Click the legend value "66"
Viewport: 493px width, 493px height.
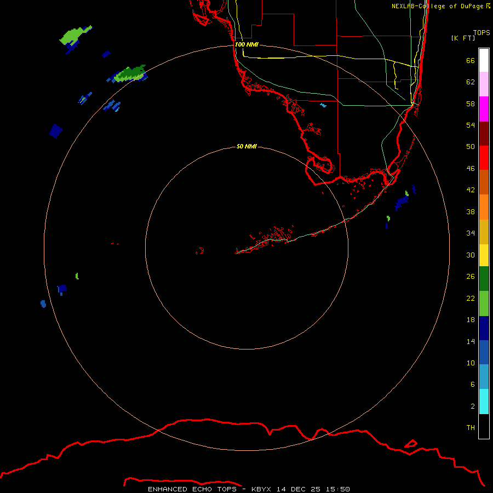[x=471, y=61]
